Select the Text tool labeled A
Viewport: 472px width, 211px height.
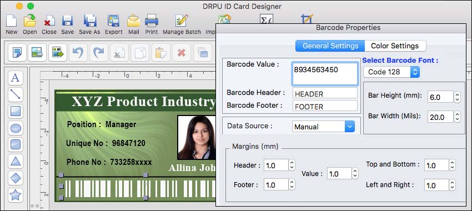click(16, 78)
